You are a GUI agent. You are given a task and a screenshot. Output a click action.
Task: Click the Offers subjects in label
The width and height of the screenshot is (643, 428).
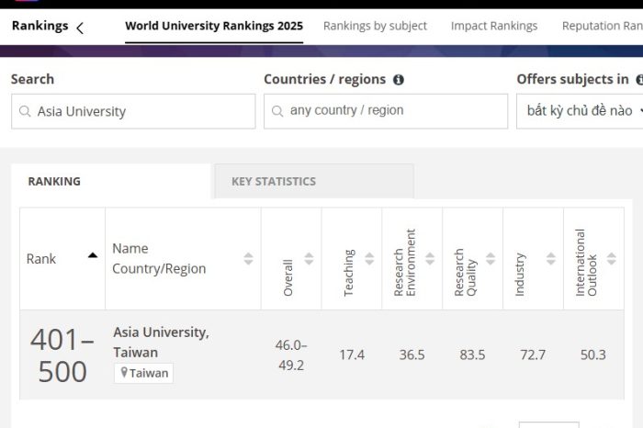tap(572, 79)
